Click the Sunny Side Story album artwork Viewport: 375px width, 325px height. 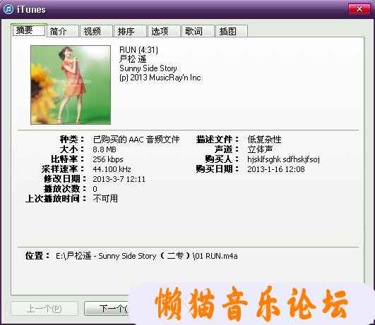pyautogui.click(x=71, y=85)
